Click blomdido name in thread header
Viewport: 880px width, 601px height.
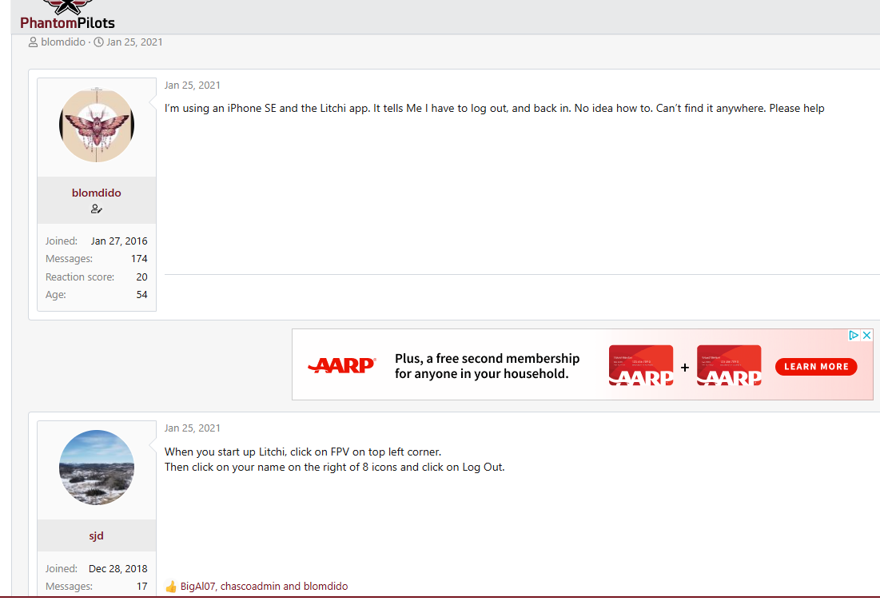(x=63, y=42)
